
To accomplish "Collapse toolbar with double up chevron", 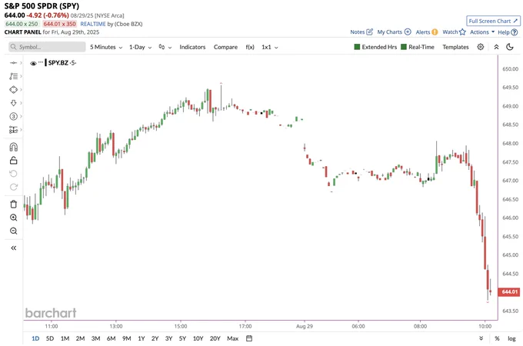I will (x=496, y=47).
